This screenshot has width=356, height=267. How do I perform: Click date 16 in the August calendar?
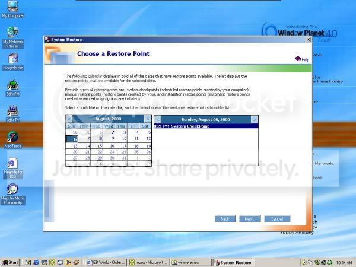pyautogui.click(x=109, y=146)
